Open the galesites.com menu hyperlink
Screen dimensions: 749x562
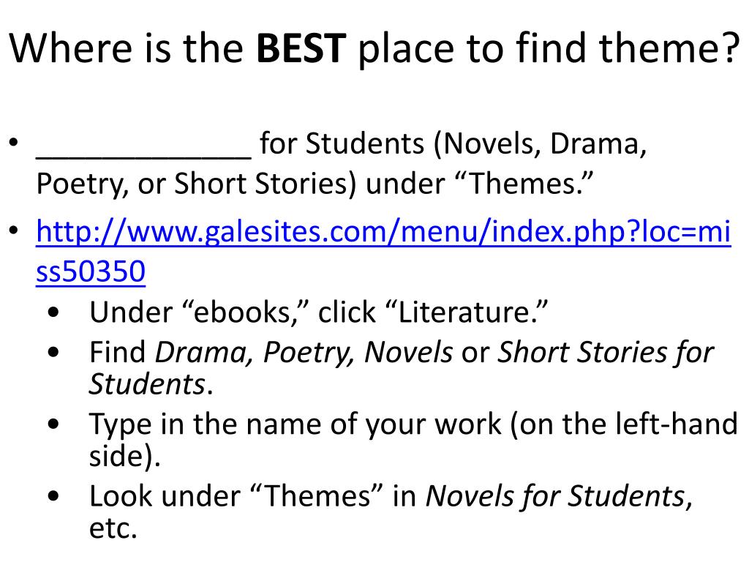click(383, 232)
